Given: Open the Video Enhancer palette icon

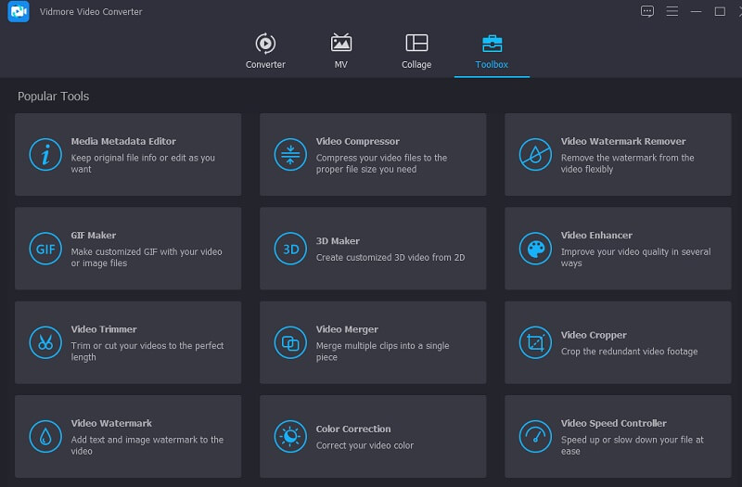Looking at the screenshot, I should pyautogui.click(x=535, y=249).
